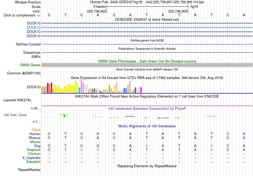This screenshot has width=253, height=176.
Task: Click the tall violet bar in GTEx chart
Action: tap(81, 86)
